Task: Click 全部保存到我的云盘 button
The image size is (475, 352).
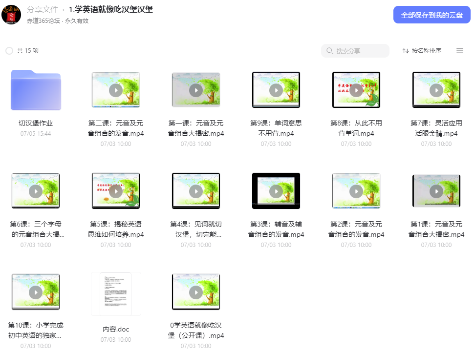Action: [432, 15]
